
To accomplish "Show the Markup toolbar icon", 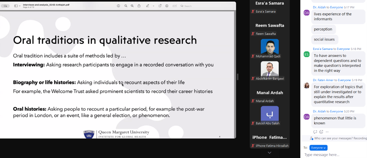I will tap(167, 6).
